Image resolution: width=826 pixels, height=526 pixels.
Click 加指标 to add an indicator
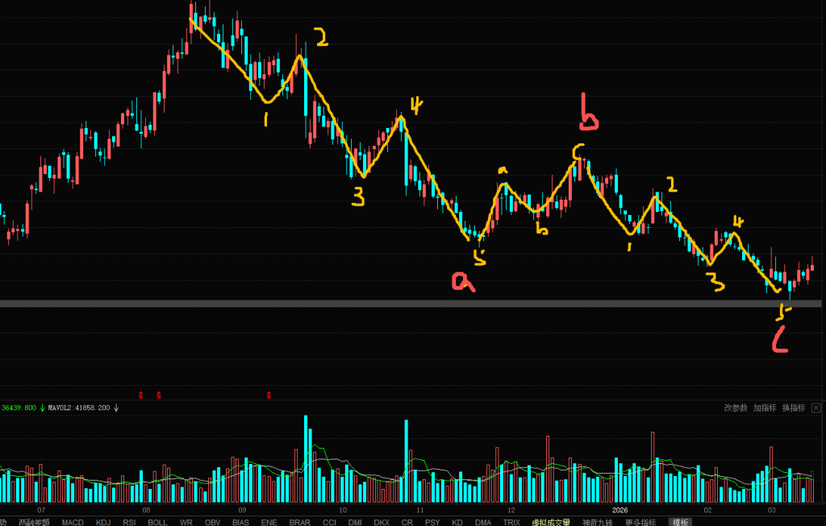[765, 408]
